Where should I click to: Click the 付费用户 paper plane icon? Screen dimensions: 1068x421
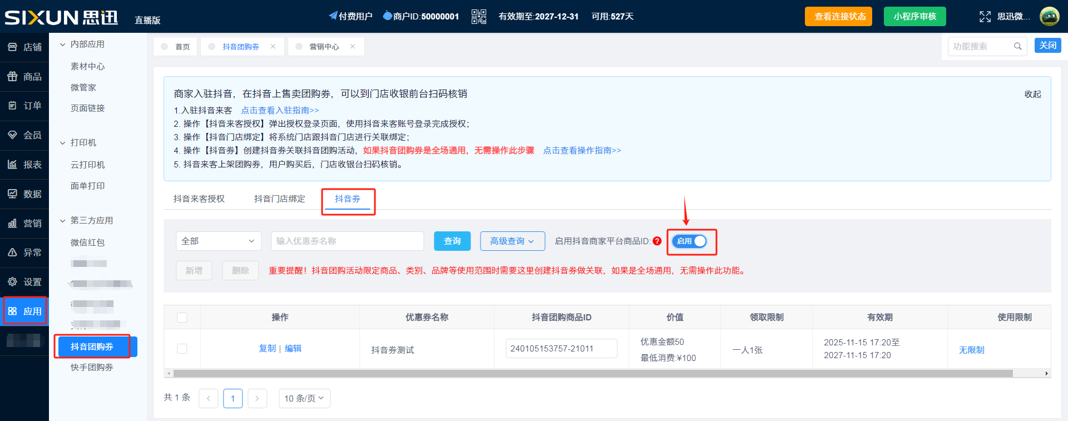(x=333, y=16)
